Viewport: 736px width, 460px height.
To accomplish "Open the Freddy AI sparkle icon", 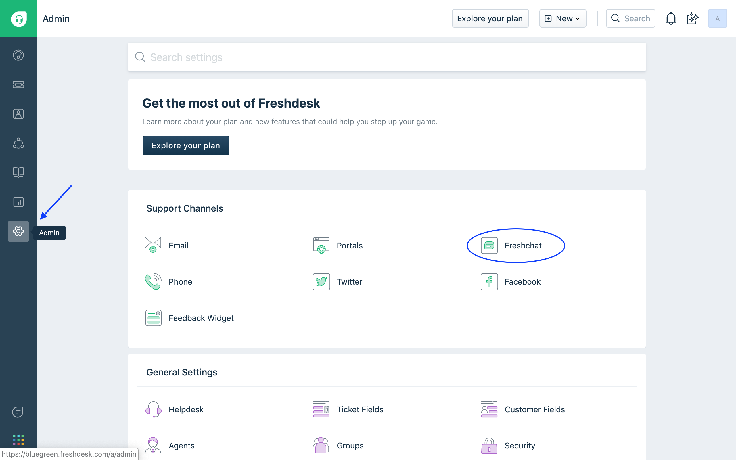I will pos(693,19).
